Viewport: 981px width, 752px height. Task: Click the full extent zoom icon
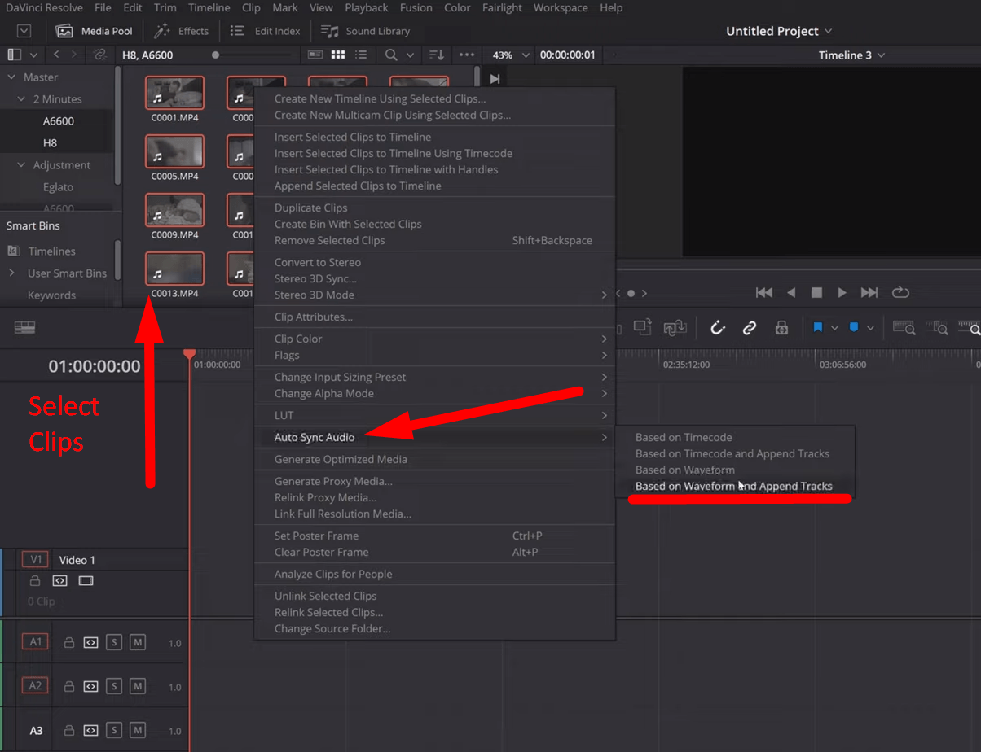coord(904,327)
